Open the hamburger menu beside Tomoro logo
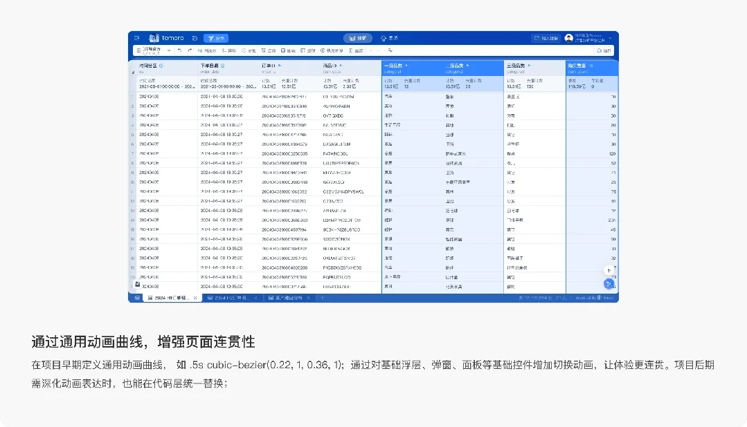This screenshot has height=427, width=747. click(x=136, y=38)
